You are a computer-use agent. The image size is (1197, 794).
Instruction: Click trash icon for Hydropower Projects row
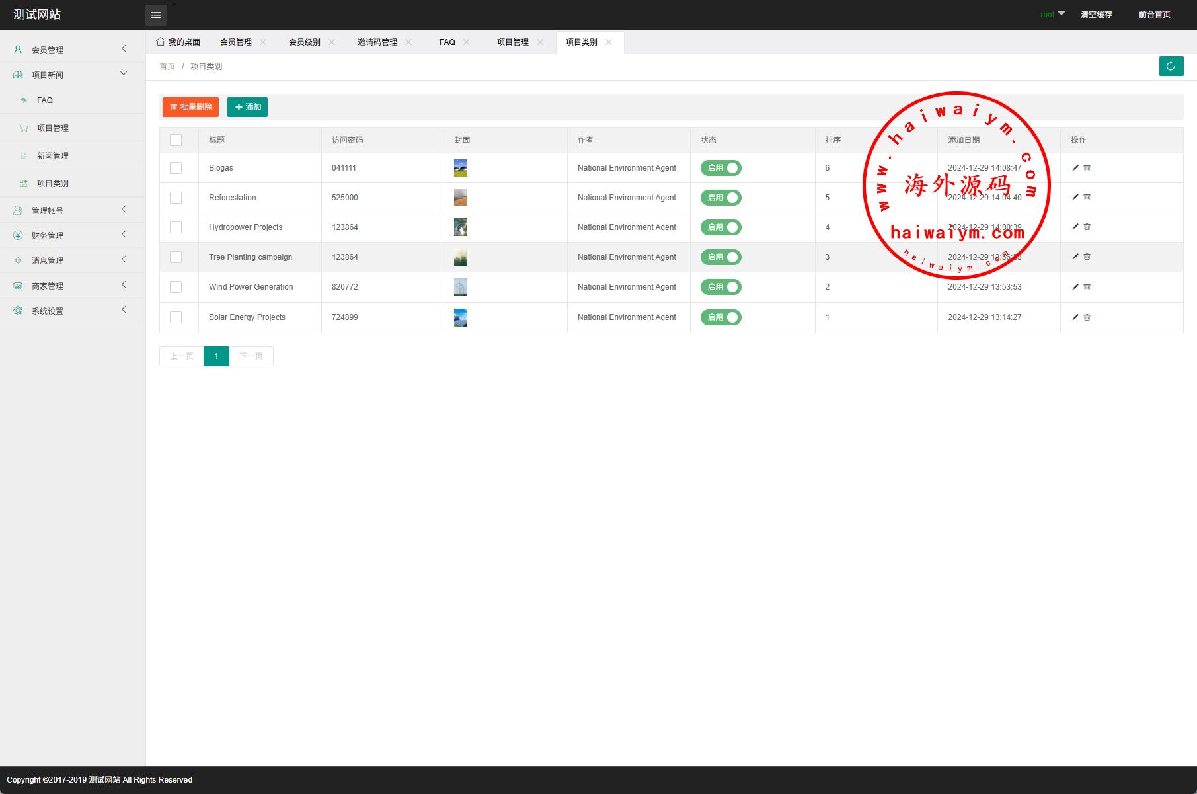coord(1087,227)
